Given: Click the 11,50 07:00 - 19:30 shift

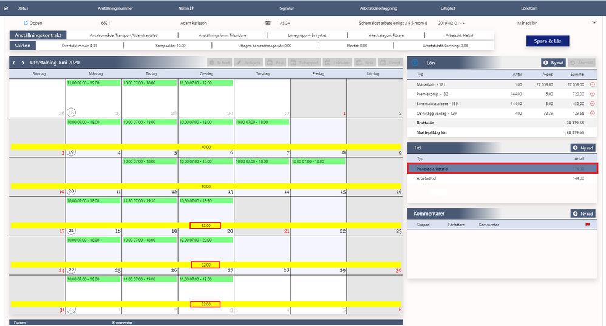Looking at the screenshot, I should click(x=149, y=201).
